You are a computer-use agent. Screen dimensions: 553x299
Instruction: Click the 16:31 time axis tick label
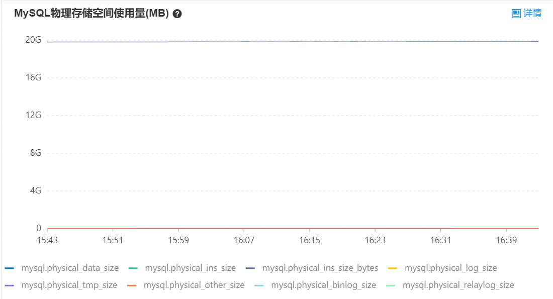pos(440,240)
